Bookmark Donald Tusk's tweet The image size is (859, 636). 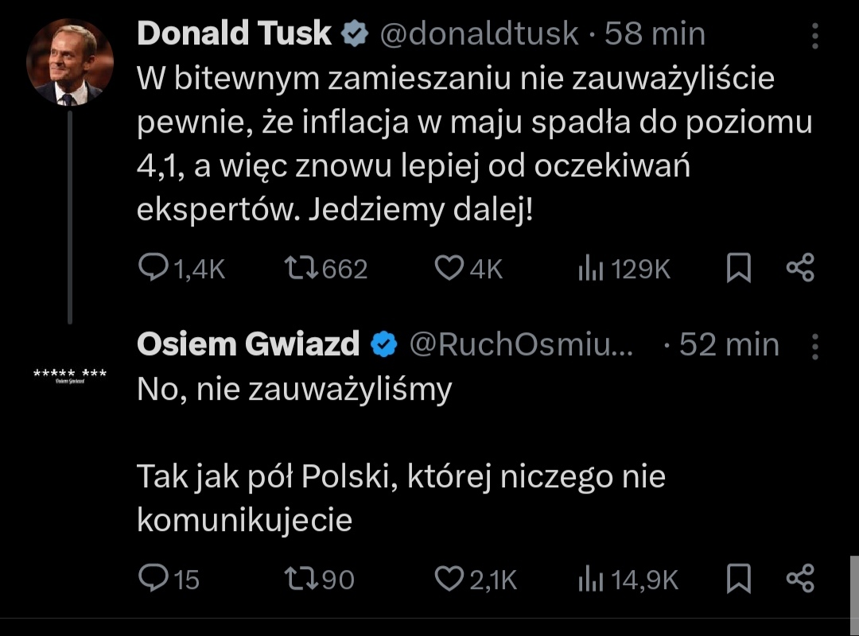[x=739, y=269]
